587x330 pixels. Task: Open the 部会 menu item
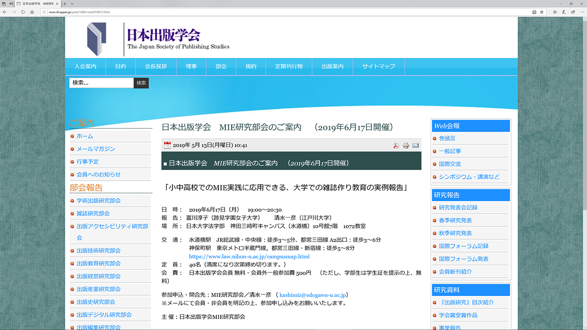pyautogui.click(x=221, y=66)
